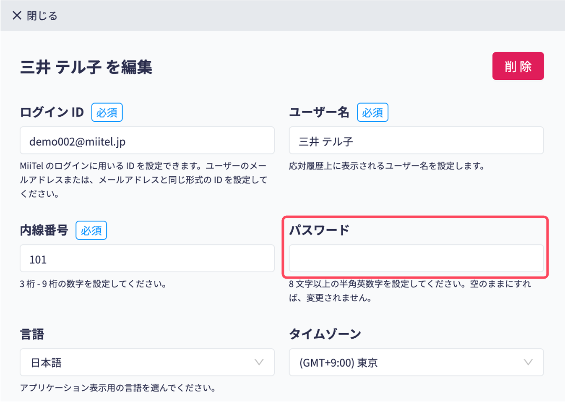
Task: Click the X close icon
Action: coord(17,16)
